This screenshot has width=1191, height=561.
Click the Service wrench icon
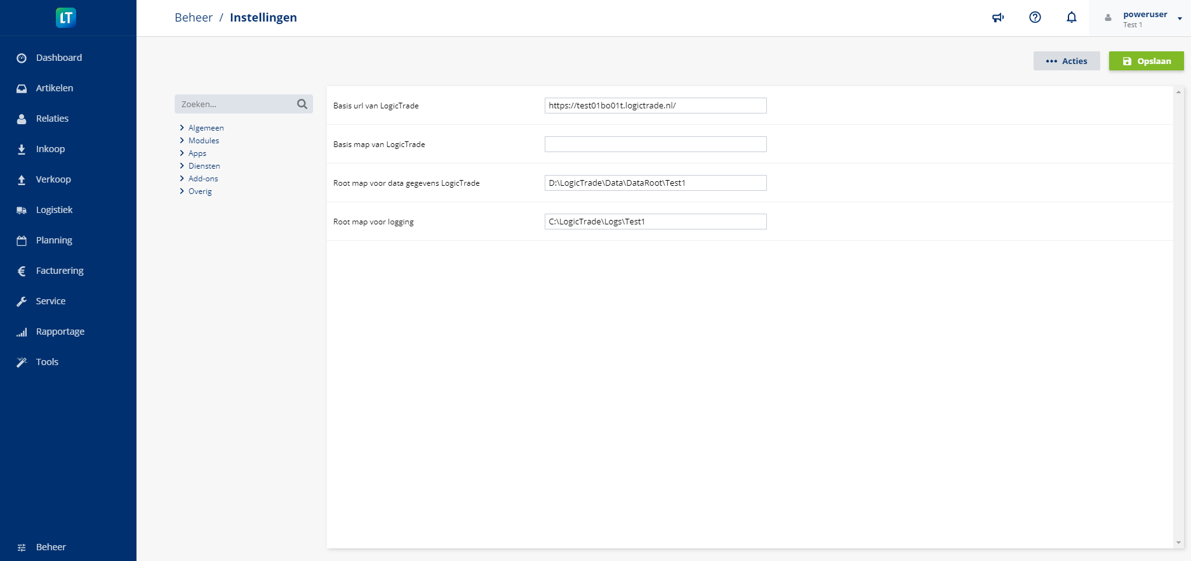coord(22,301)
